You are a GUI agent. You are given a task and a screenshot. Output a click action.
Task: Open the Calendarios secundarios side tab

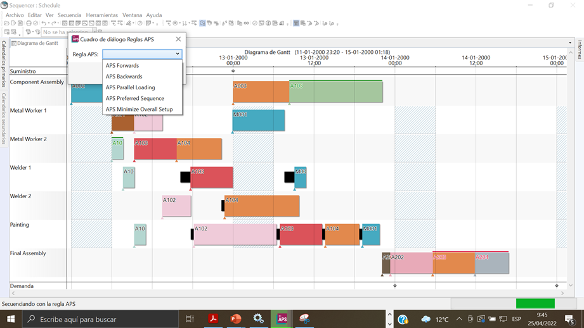[3, 118]
